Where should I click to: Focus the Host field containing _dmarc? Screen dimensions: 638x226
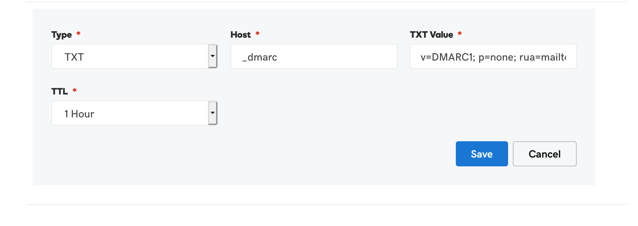click(x=314, y=56)
